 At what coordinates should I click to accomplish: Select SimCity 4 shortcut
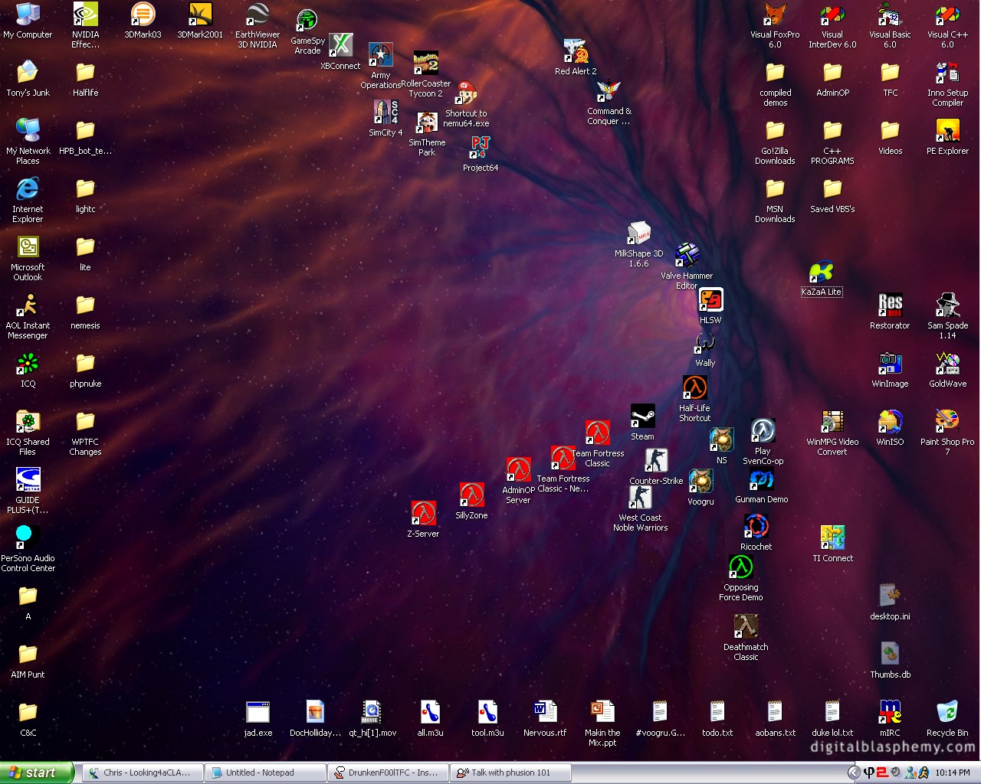(x=386, y=118)
